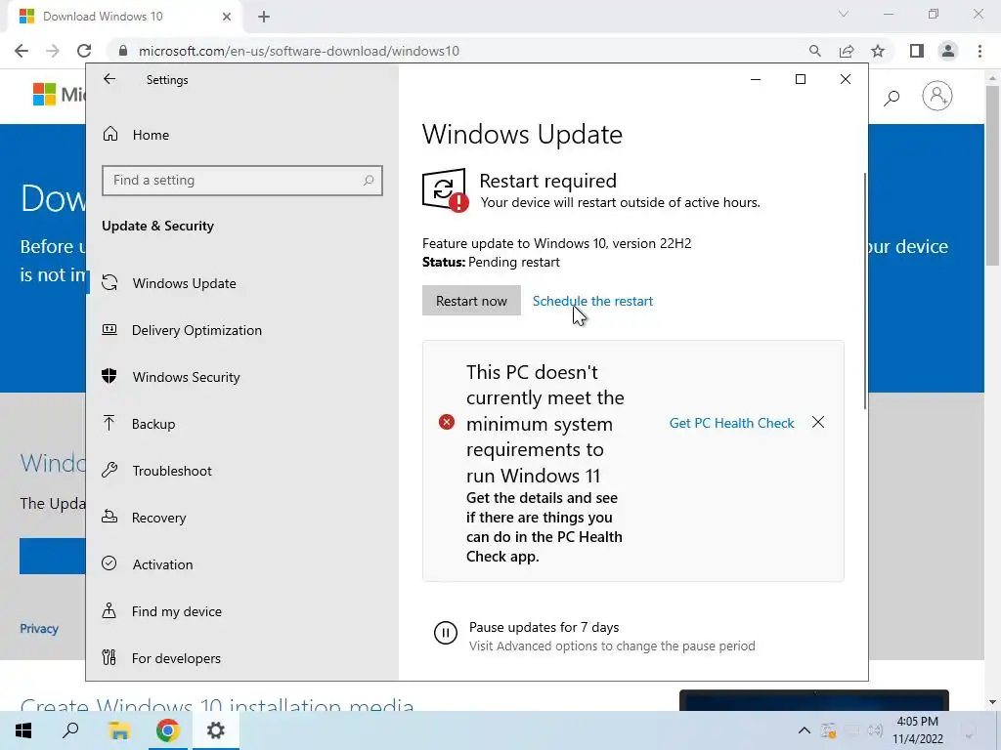Open taskbar search
Viewport: 1001px width, 750px height.
point(70,730)
